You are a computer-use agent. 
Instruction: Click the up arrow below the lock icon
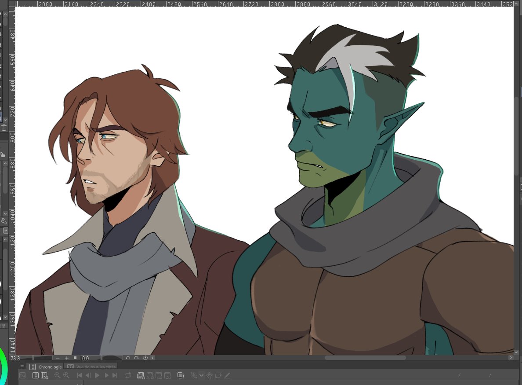(5, 164)
